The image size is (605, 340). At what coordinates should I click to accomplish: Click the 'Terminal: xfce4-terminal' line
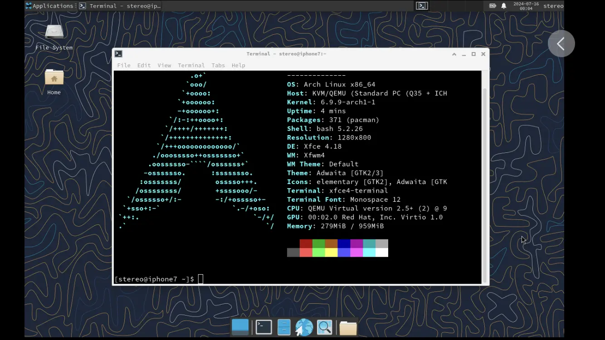[337, 190]
